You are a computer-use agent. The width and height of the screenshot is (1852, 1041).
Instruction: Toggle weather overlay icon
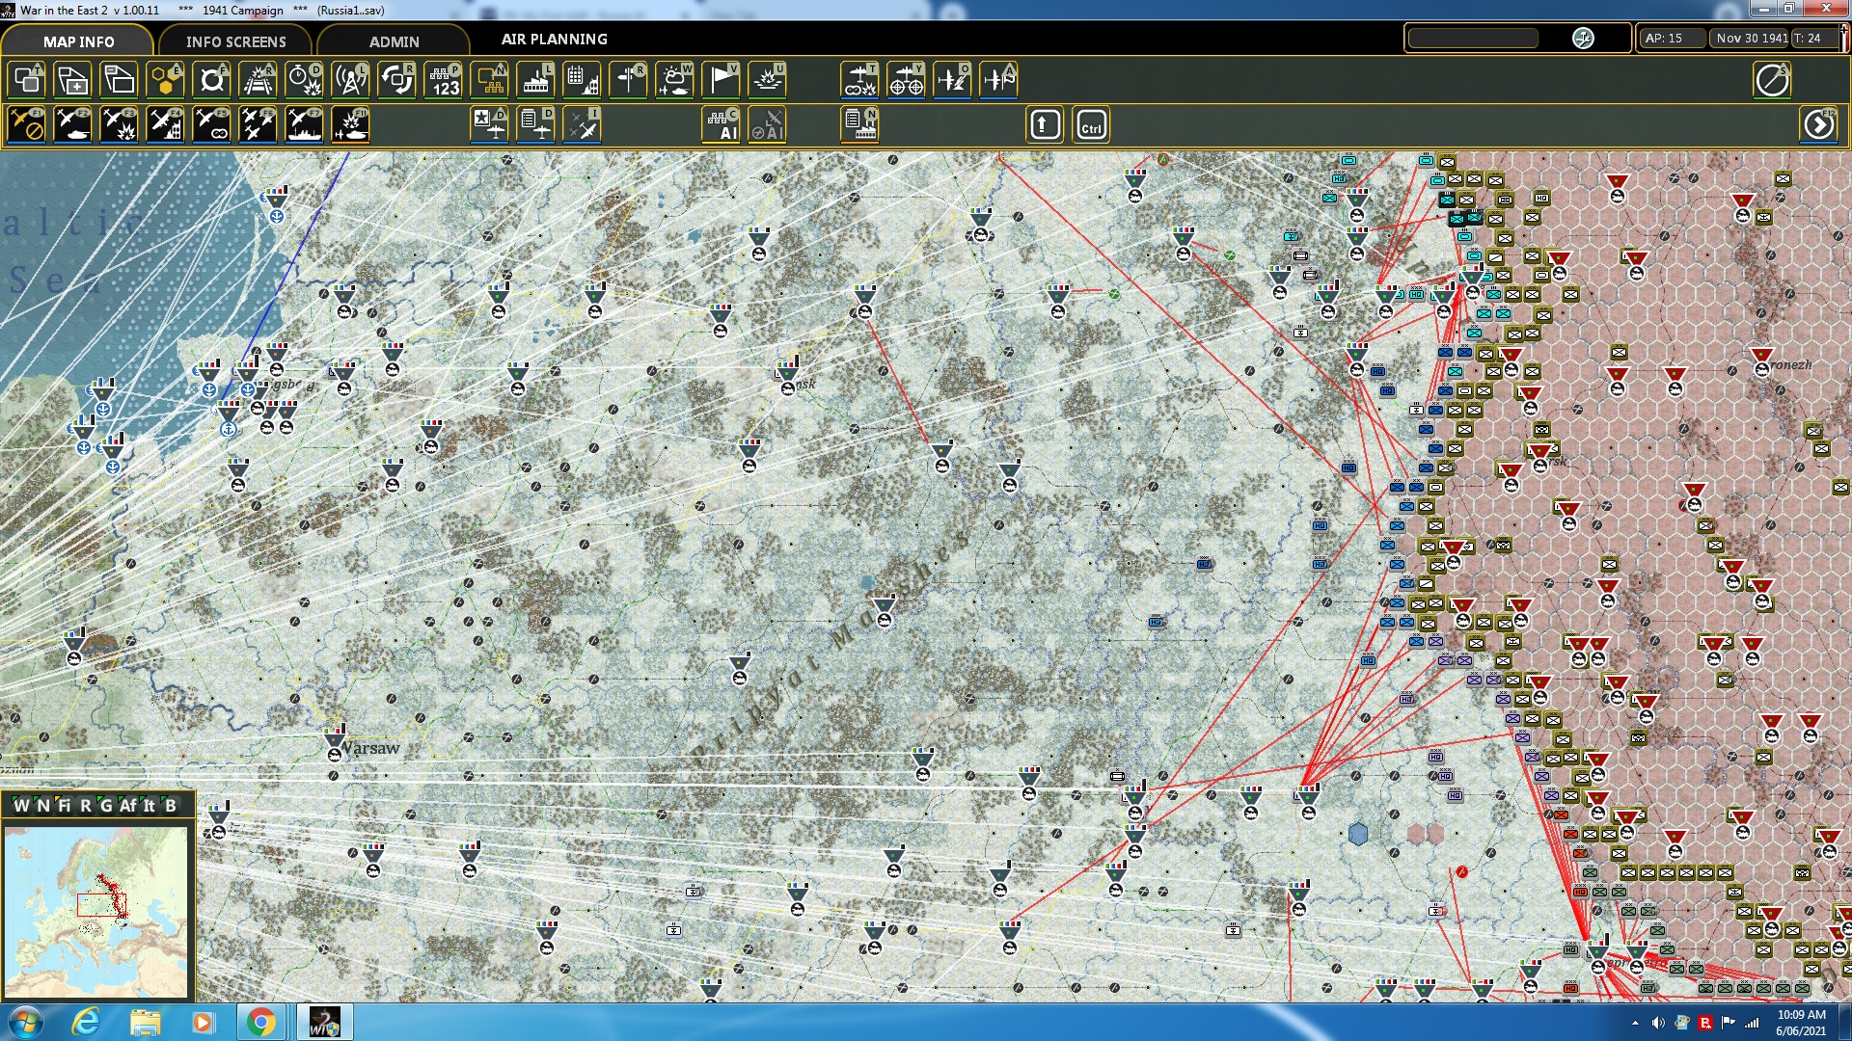(x=674, y=80)
